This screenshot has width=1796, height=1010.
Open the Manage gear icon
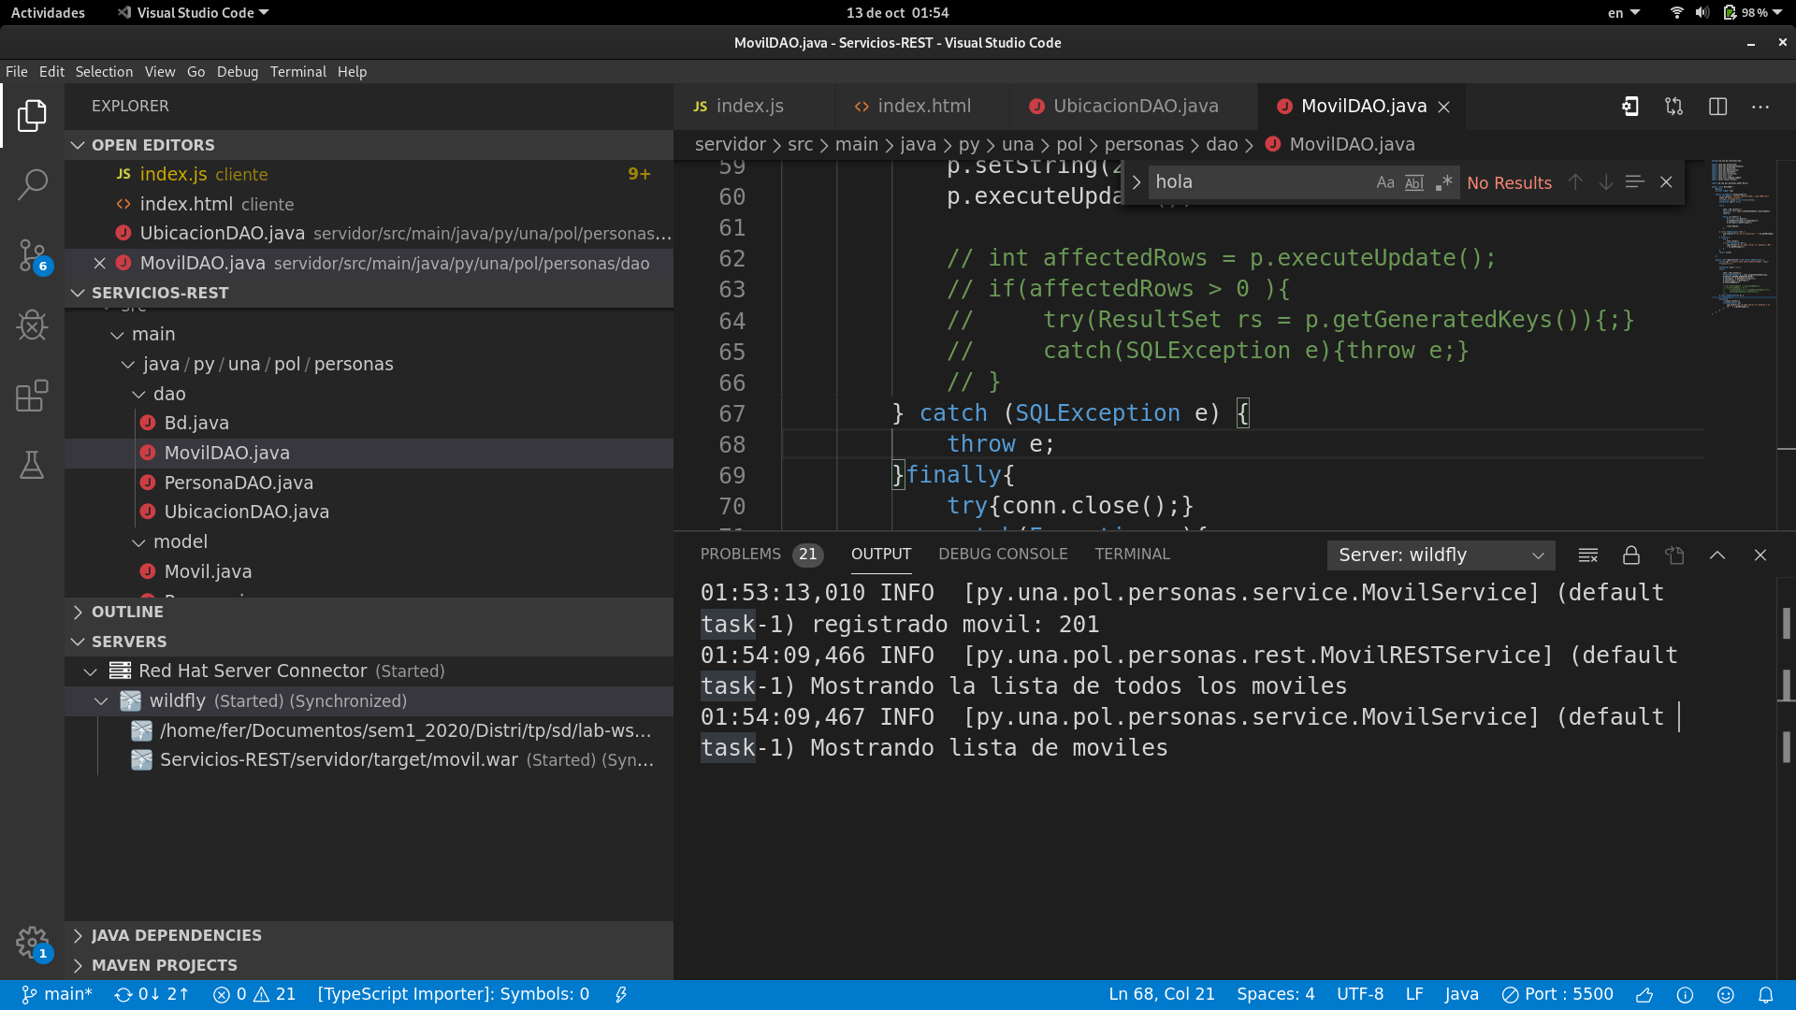pyautogui.click(x=32, y=942)
